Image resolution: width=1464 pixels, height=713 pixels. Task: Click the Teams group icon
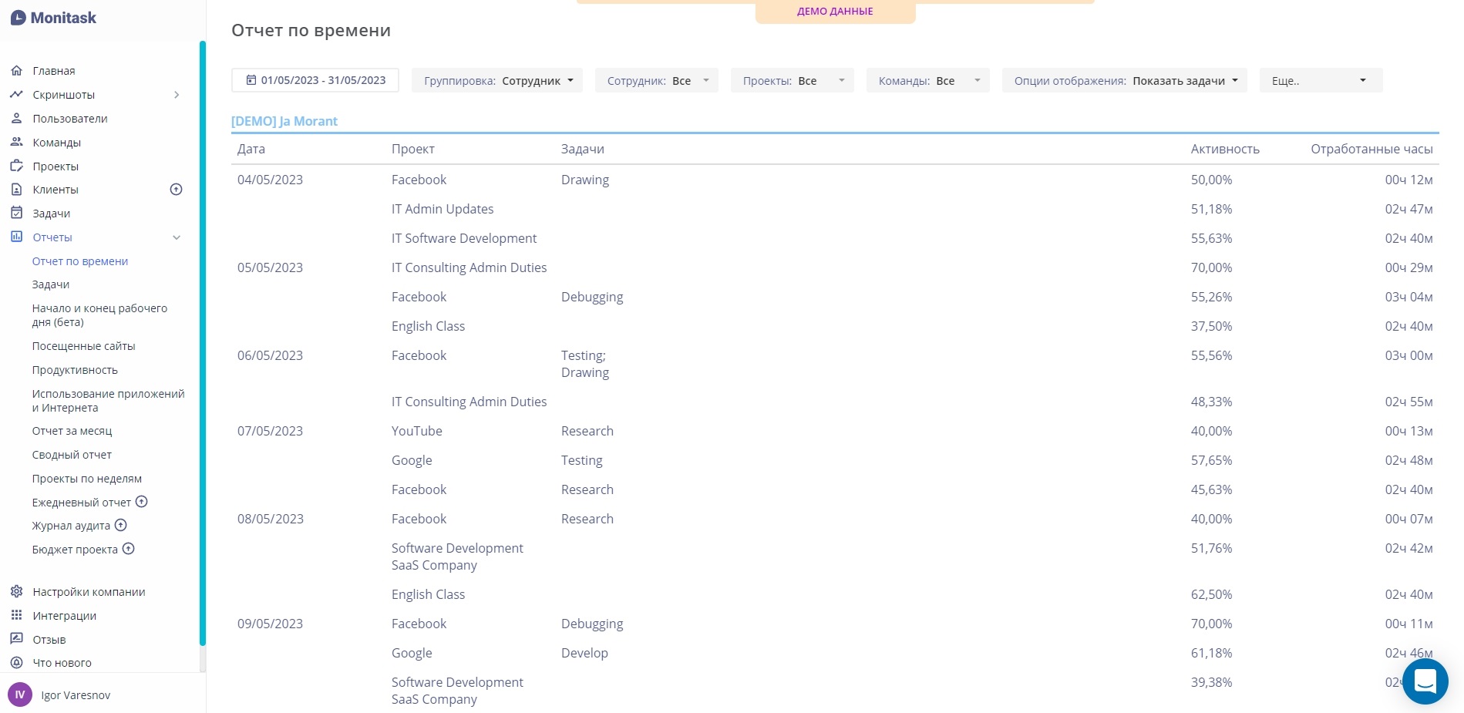click(16, 143)
